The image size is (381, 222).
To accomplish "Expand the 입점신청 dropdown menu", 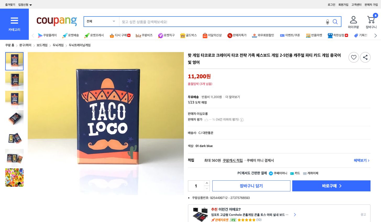I will click(23, 4).
